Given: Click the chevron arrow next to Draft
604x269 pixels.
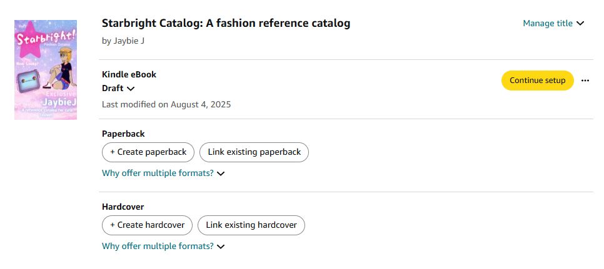Looking at the screenshot, I should 131,89.
